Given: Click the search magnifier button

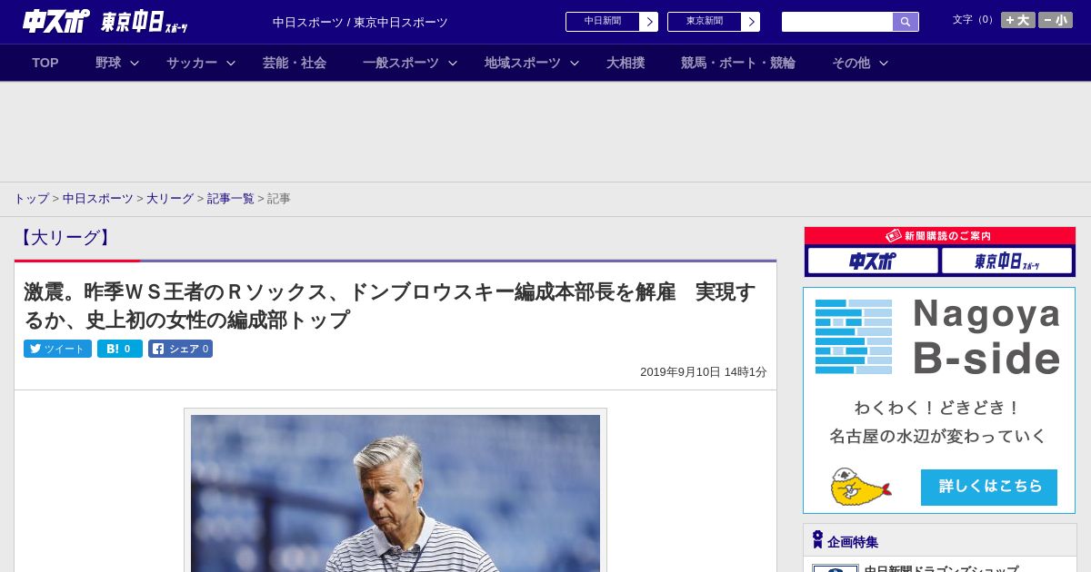Looking at the screenshot, I should coord(906,22).
